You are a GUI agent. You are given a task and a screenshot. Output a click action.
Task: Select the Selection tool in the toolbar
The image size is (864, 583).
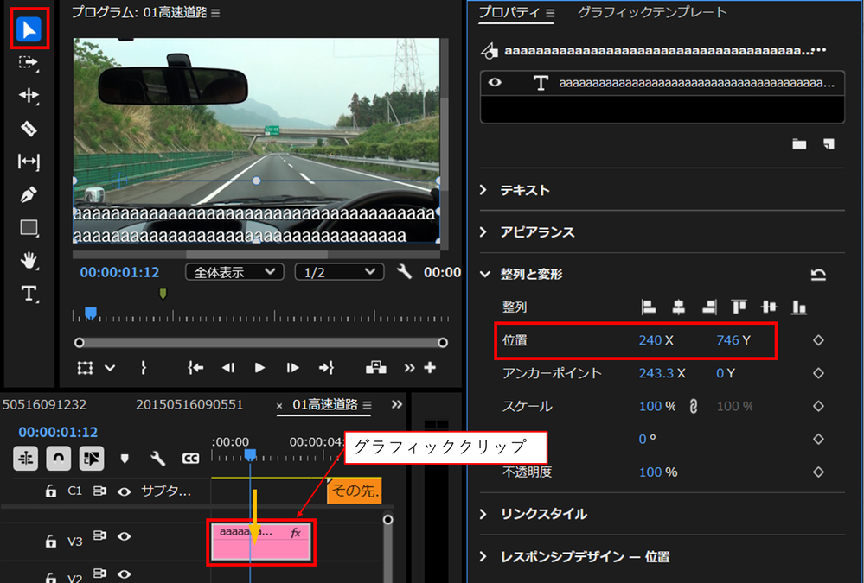[29, 28]
